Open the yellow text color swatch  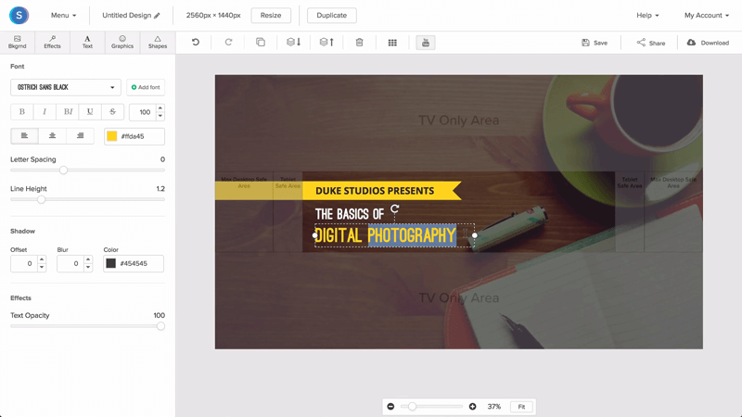[x=111, y=136]
